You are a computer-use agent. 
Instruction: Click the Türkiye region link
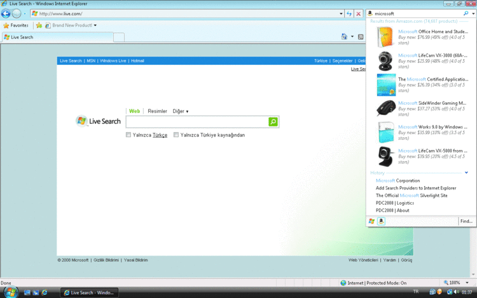click(x=321, y=61)
